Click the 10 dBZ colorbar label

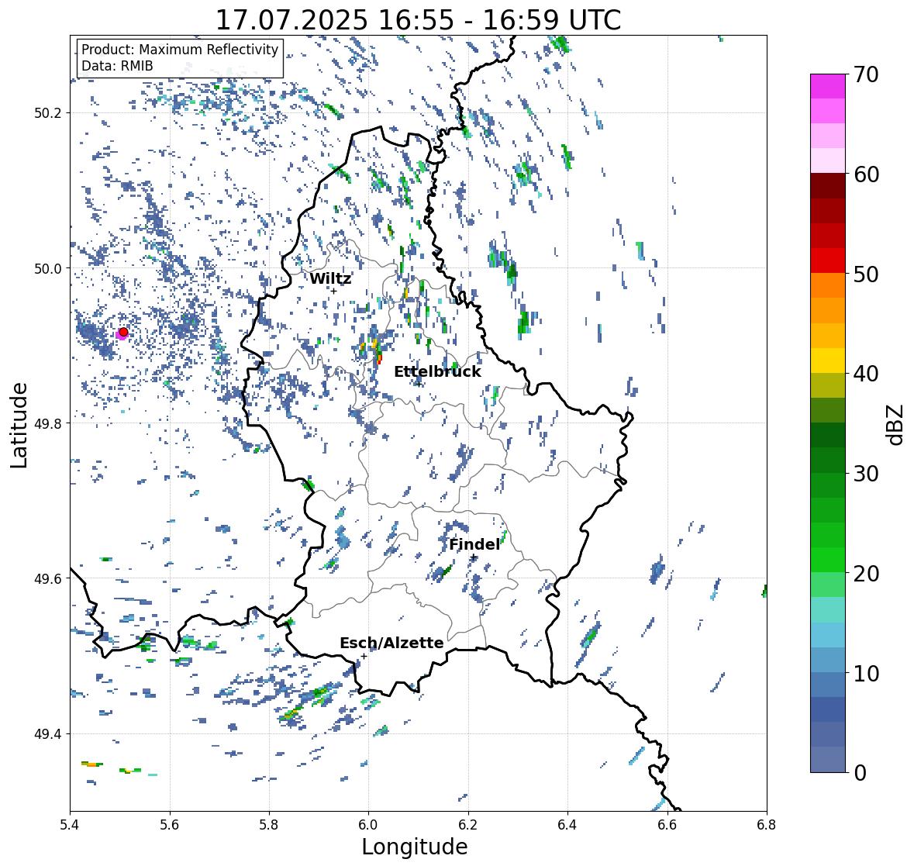(865, 673)
